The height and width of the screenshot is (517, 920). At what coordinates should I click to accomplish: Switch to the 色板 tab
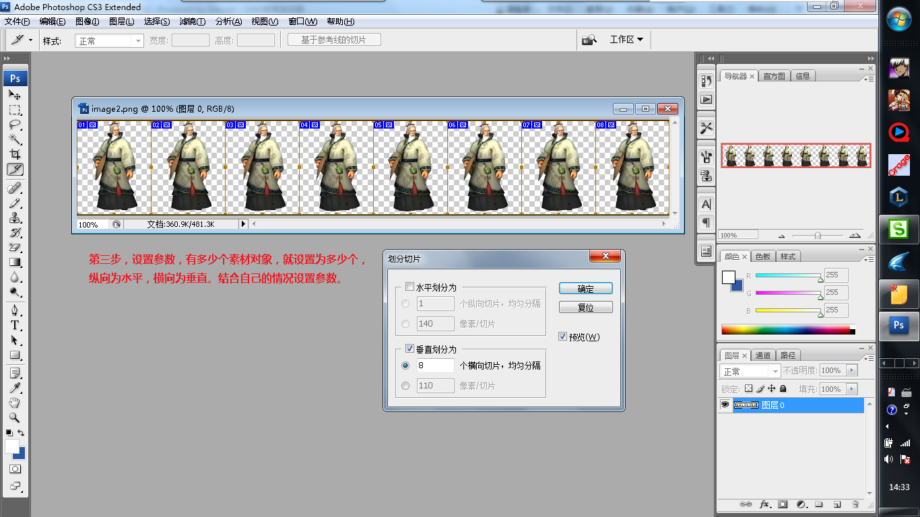click(762, 256)
